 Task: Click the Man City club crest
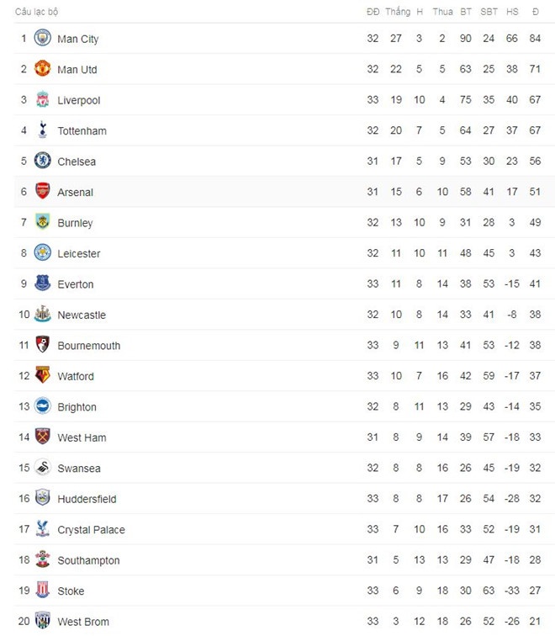pyautogui.click(x=42, y=39)
